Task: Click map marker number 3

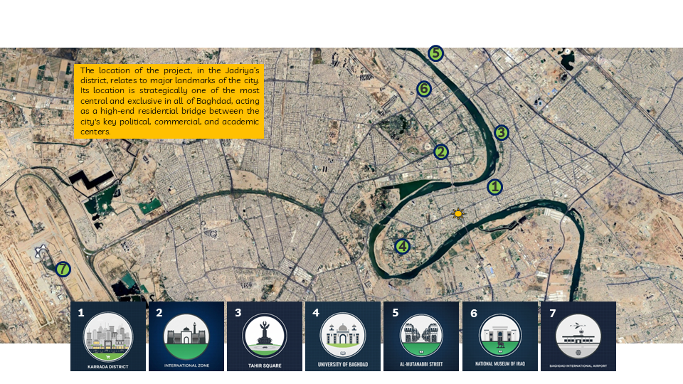Action: pos(502,132)
